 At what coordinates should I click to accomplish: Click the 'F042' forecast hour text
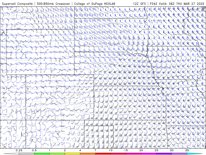[x=153, y=4]
